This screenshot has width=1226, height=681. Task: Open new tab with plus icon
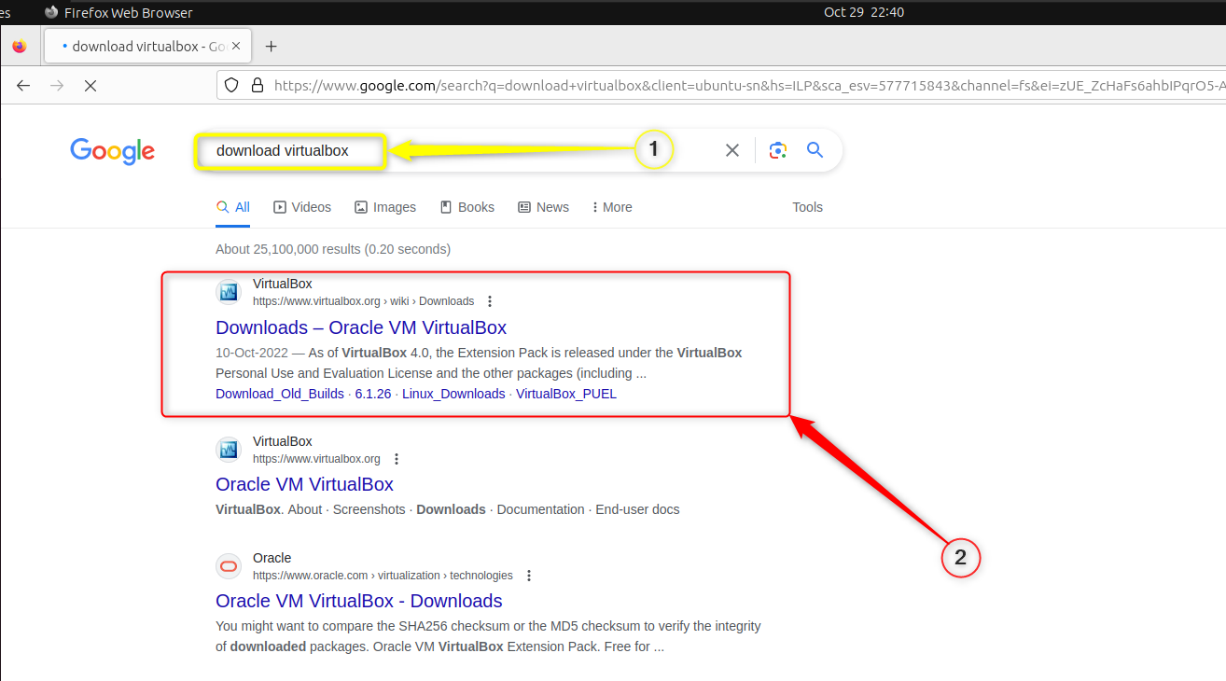271,47
